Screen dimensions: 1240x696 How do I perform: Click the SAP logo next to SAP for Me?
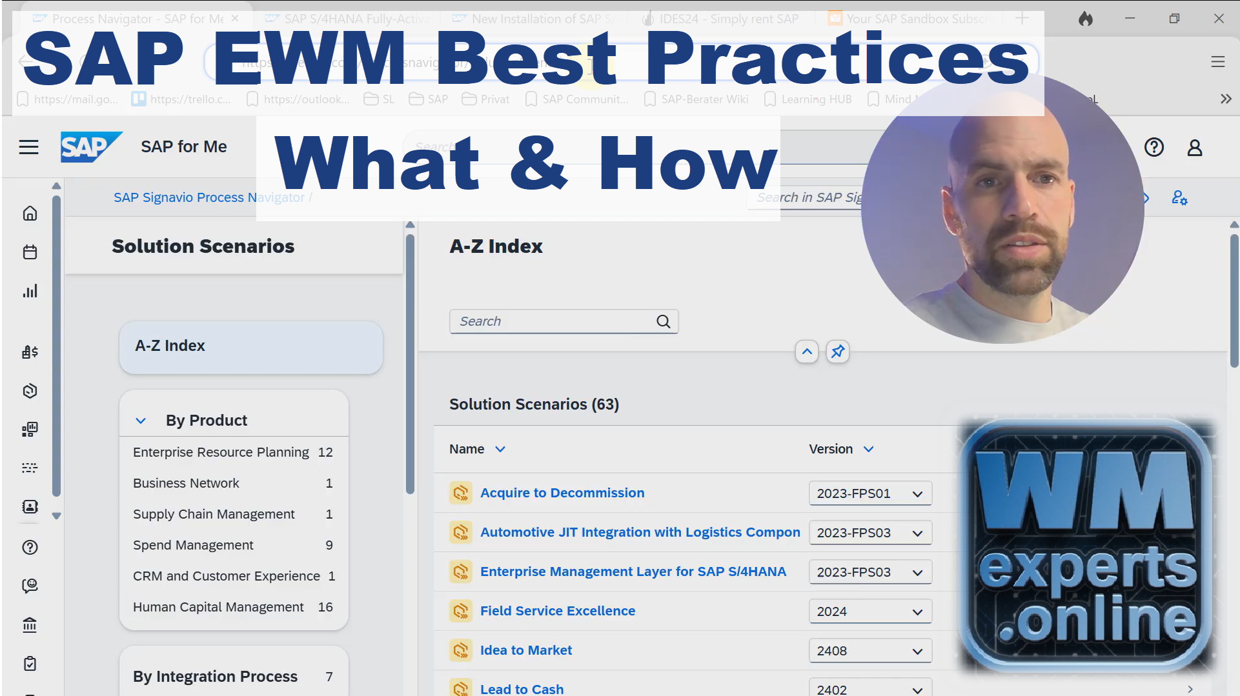[x=90, y=147]
